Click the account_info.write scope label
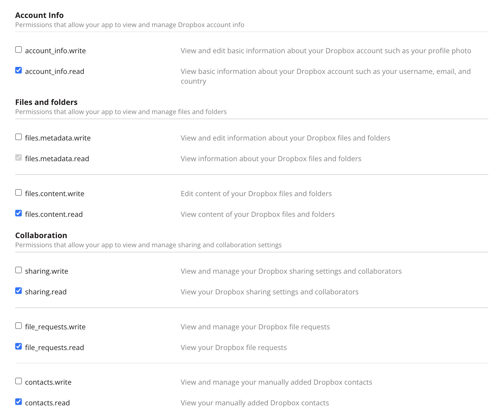This screenshot has width=499, height=416. click(55, 51)
